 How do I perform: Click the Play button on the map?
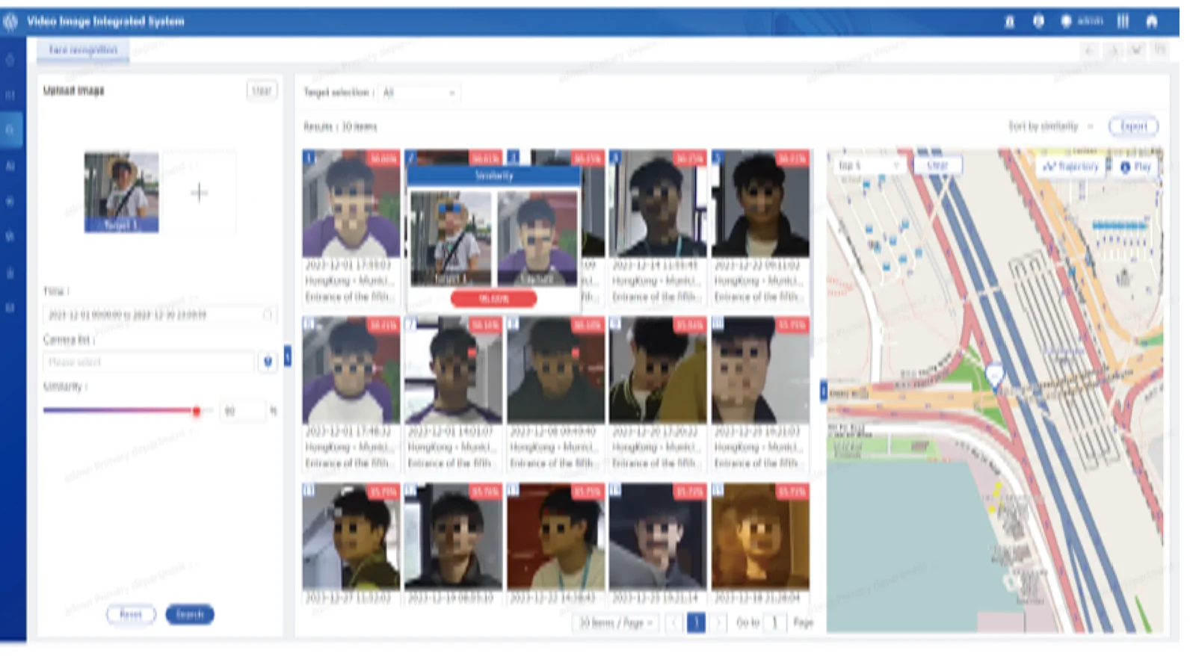click(x=1135, y=167)
